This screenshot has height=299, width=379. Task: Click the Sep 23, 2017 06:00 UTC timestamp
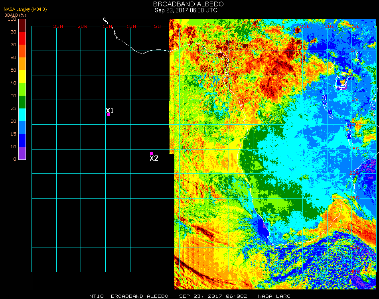pos(186,10)
